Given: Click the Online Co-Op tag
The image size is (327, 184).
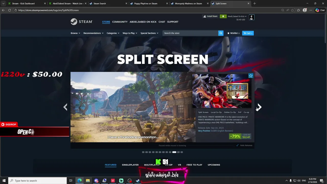Looking at the screenshot, I should pos(230,112).
